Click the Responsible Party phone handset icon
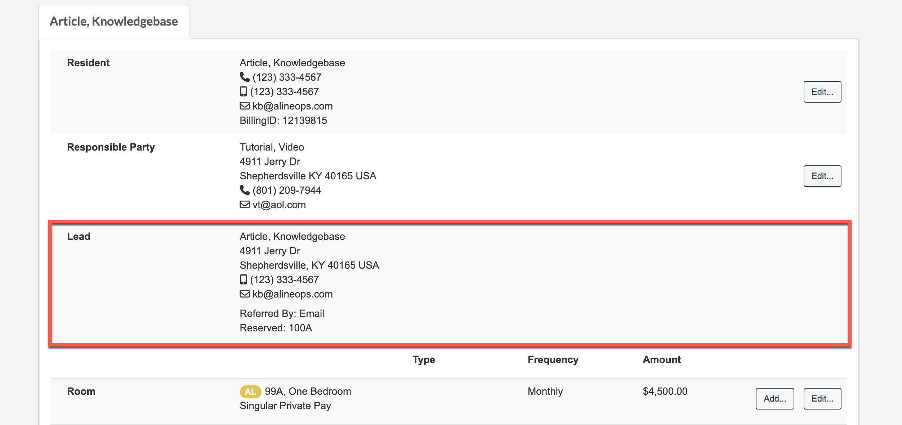Screen dimensions: 902x425 [x=245, y=190]
